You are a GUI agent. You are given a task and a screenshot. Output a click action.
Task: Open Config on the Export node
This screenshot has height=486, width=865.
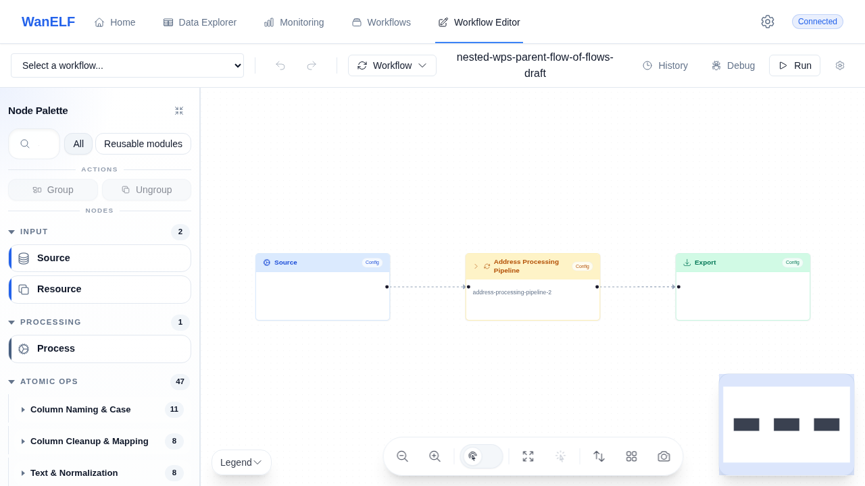pos(793,263)
